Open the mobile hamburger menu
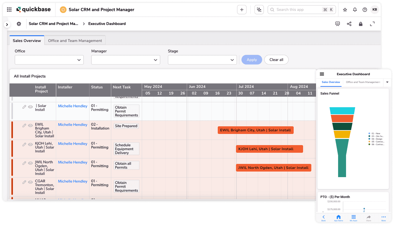The height and width of the screenshot is (225, 394). click(322, 74)
